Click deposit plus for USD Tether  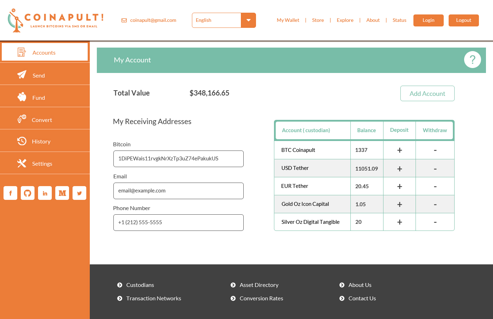pyautogui.click(x=400, y=169)
